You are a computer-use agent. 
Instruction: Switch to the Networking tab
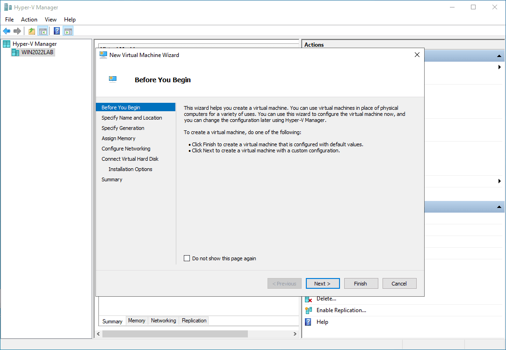point(163,321)
